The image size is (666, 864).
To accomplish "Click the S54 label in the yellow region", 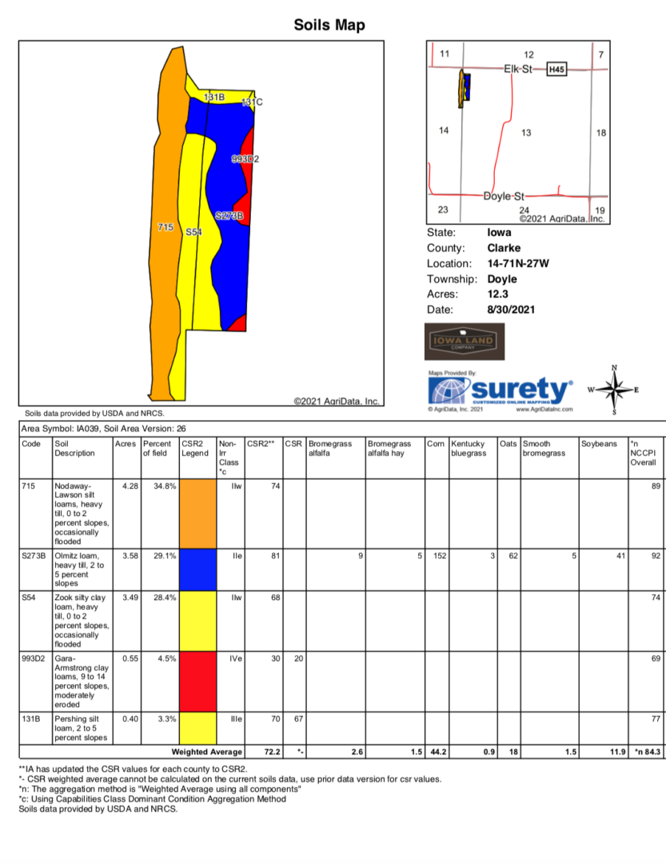I will coord(193,232).
